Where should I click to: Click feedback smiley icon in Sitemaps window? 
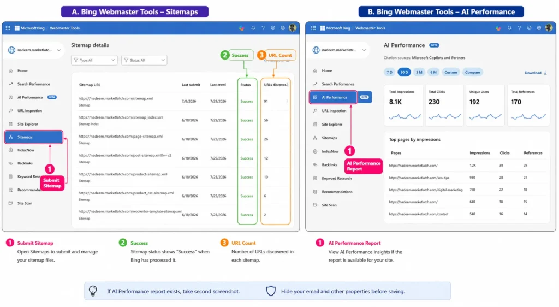coord(273,28)
